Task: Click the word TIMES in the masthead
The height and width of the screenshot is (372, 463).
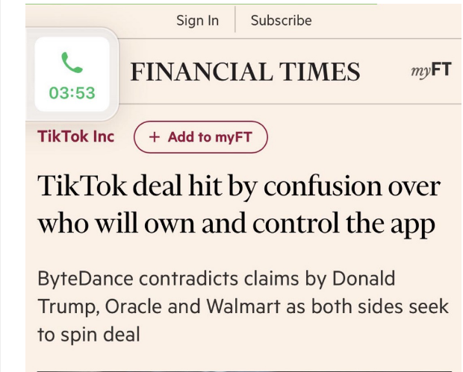Action: point(320,72)
